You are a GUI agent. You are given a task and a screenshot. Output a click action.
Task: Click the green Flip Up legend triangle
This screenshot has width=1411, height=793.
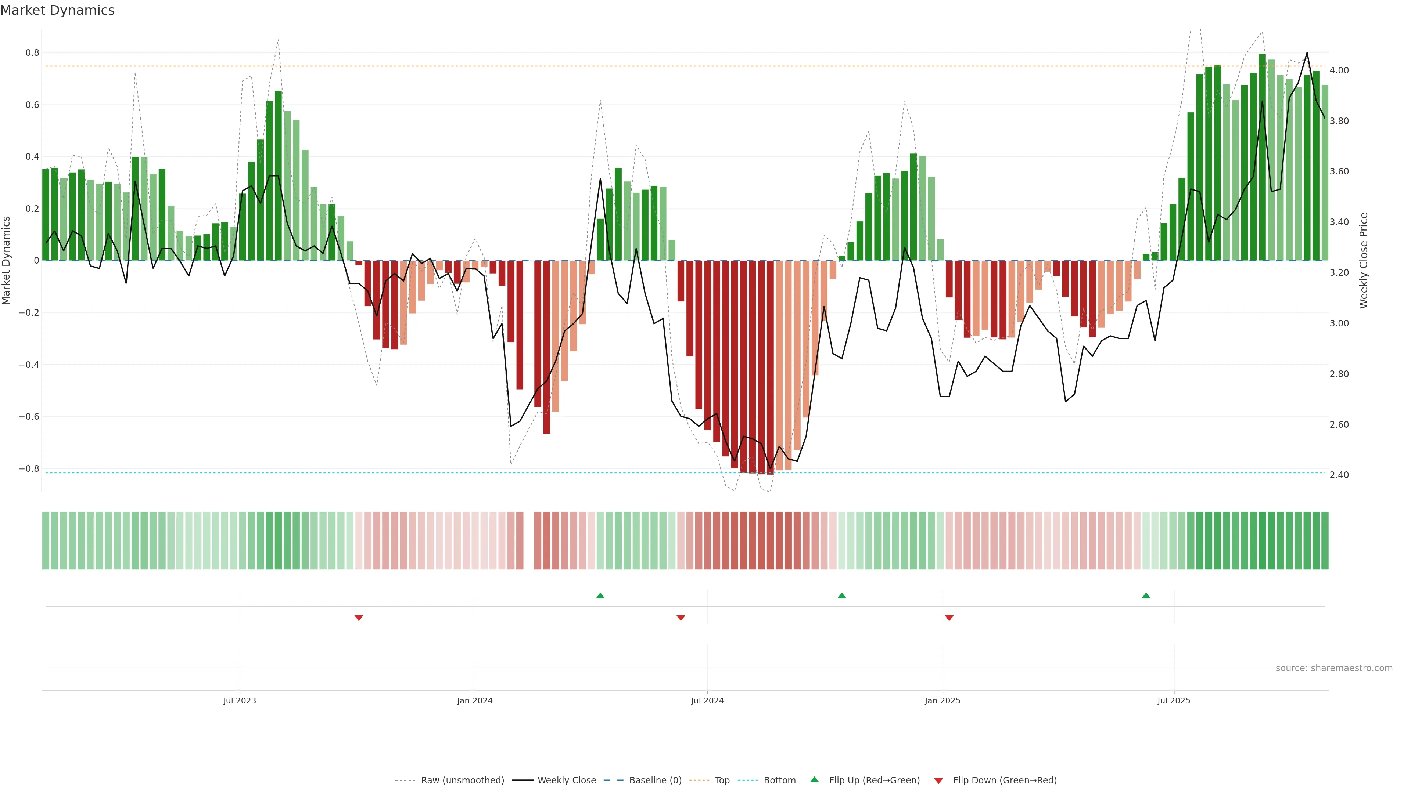coord(815,779)
